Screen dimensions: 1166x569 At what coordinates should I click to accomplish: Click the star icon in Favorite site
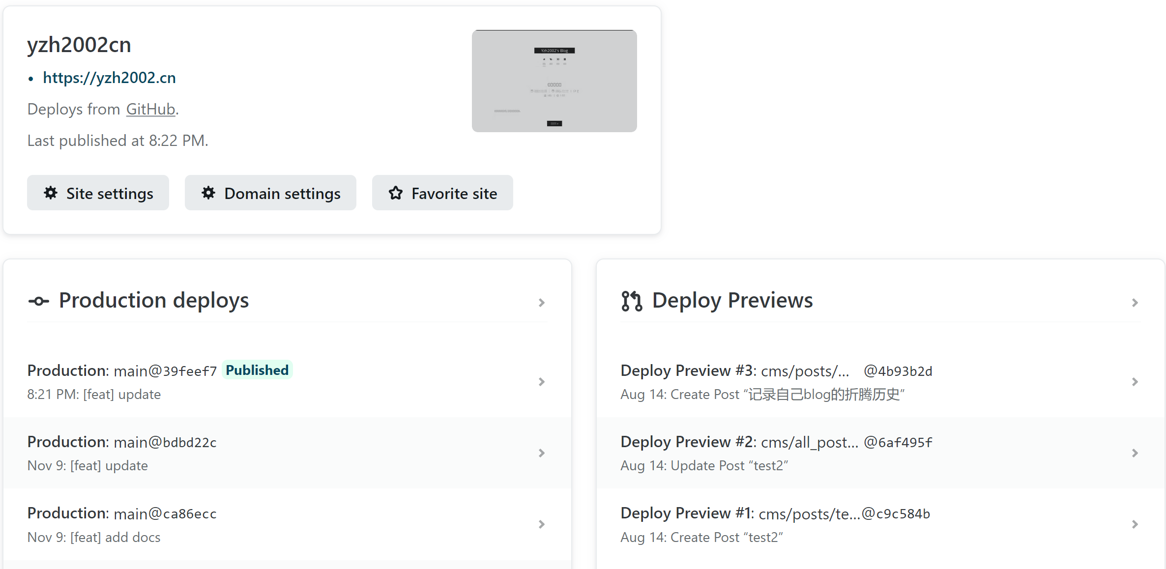(396, 193)
